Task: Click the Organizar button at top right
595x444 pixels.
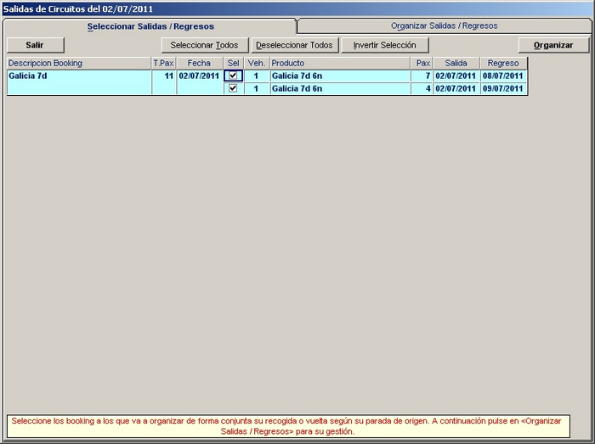Action: (x=552, y=45)
